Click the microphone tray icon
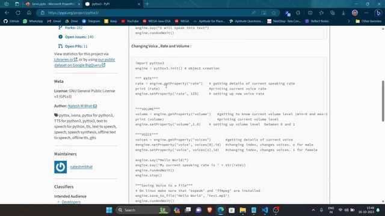The image size is (385, 216). click(321, 210)
